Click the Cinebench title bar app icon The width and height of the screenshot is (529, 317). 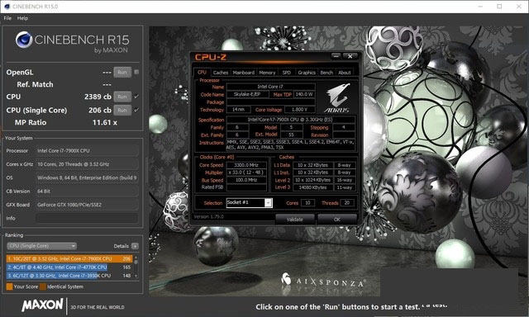pyautogui.click(x=7, y=7)
